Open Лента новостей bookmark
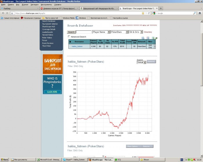 click(x=50, y=18)
